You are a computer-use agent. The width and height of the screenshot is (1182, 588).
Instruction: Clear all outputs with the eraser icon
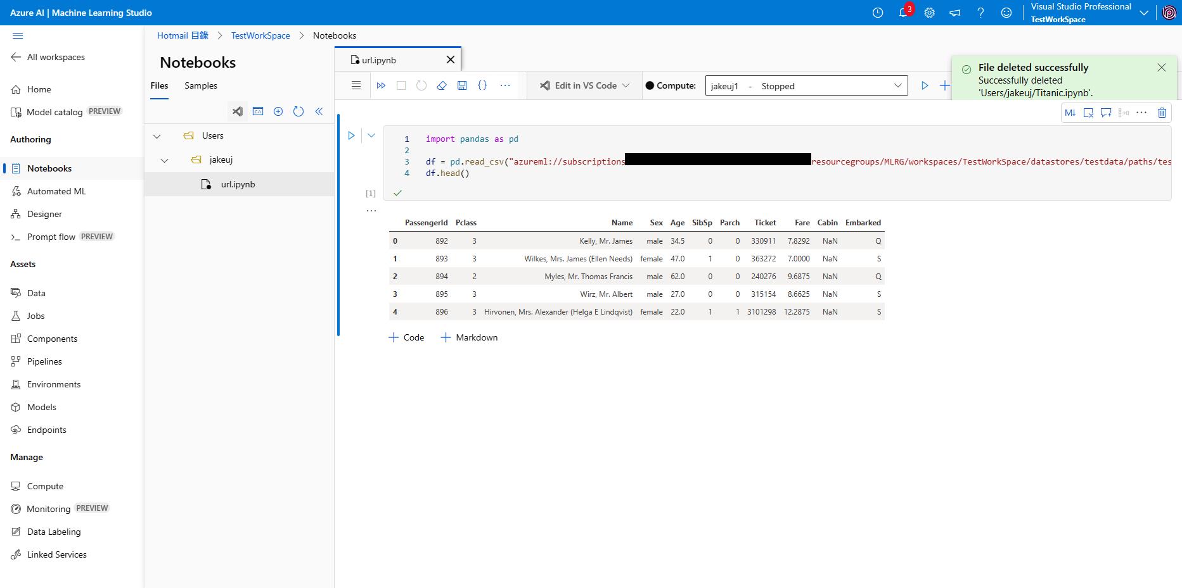[442, 85]
